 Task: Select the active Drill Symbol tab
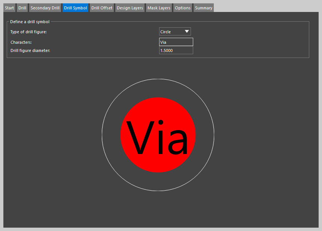tap(75, 8)
